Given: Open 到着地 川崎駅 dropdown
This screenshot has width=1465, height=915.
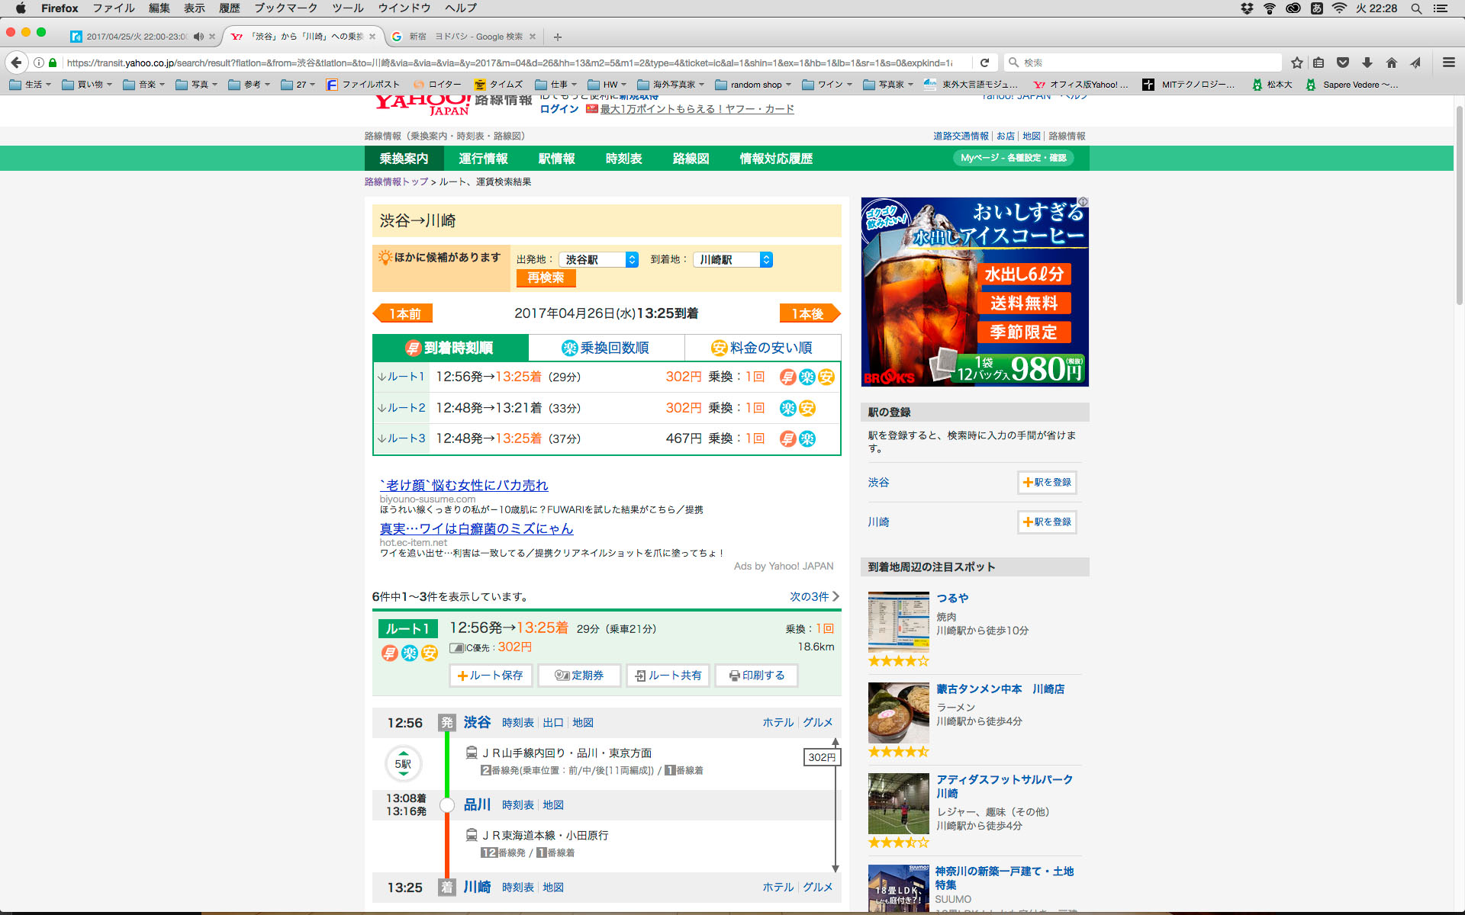Looking at the screenshot, I should pyautogui.click(x=732, y=259).
